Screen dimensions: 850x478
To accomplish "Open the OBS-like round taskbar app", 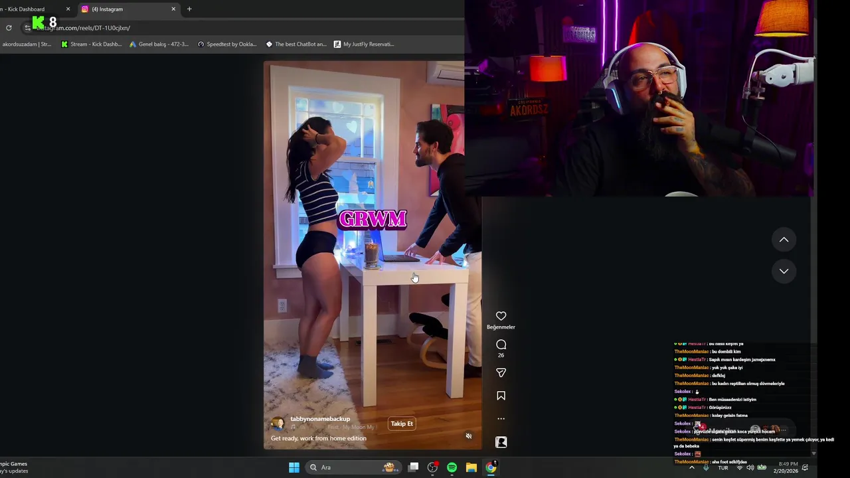I will [x=432, y=467].
